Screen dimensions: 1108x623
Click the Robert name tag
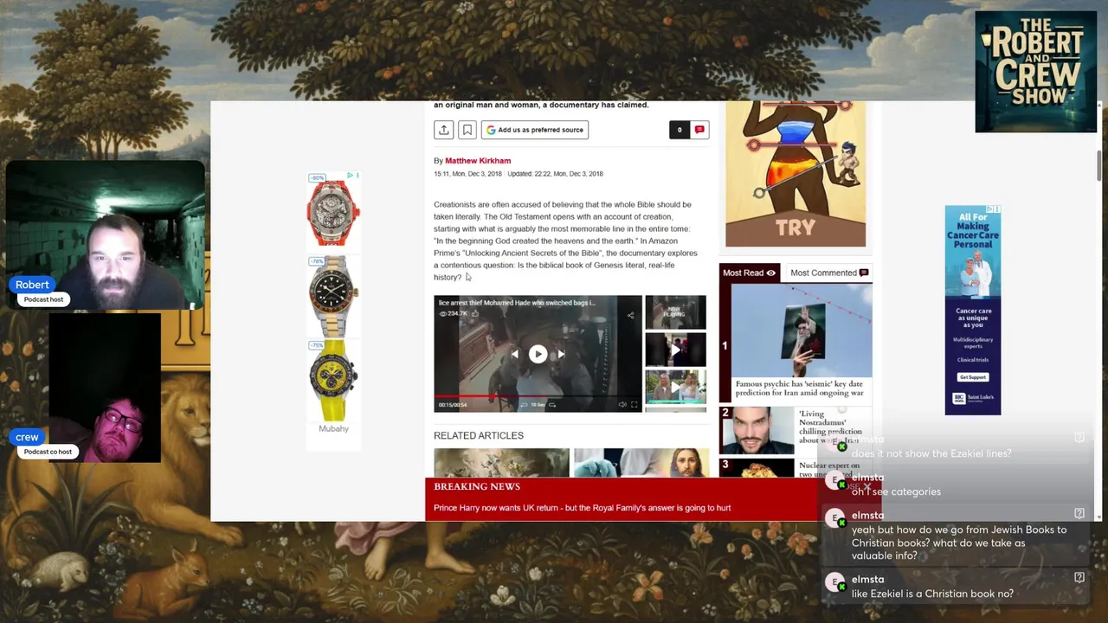click(32, 285)
